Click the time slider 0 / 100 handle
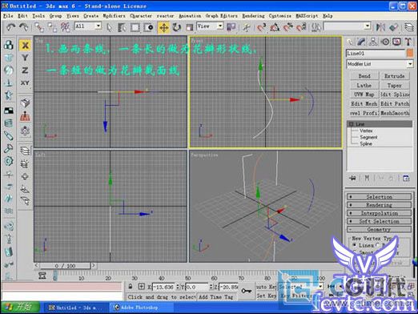418x314 pixels. click(x=65, y=266)
